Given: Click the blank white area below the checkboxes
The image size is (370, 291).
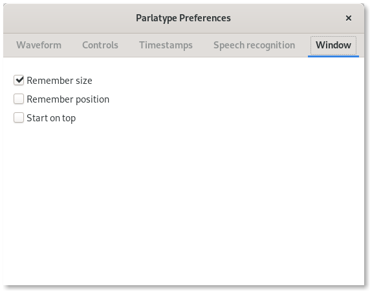Looking at the screenshot, I should click(184, 203).
